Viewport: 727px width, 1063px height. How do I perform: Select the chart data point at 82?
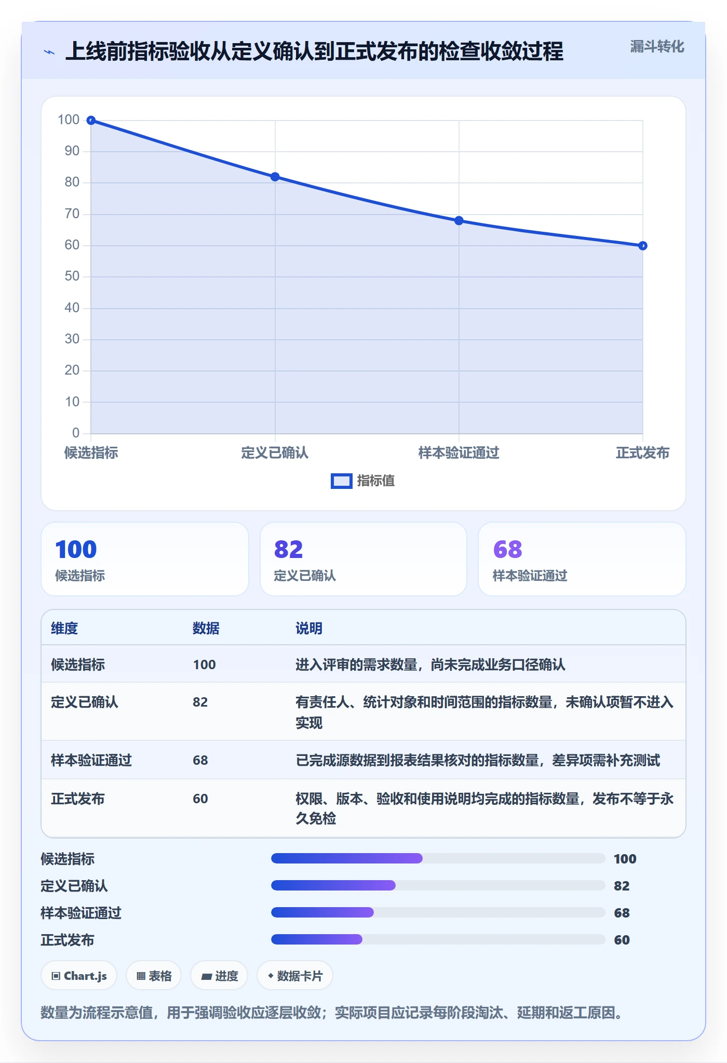(275, 177)
